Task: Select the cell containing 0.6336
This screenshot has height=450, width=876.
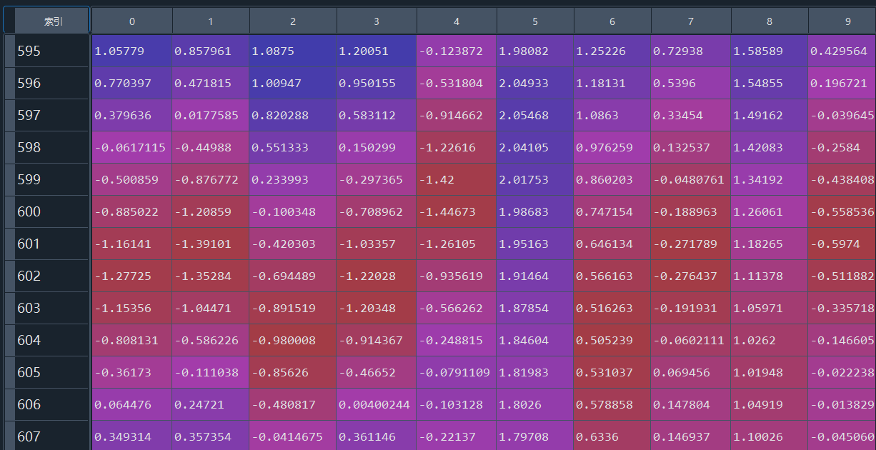Action: click(612, 436)
